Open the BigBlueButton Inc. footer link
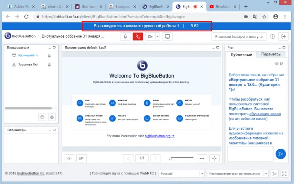 [x=31, y=174]
